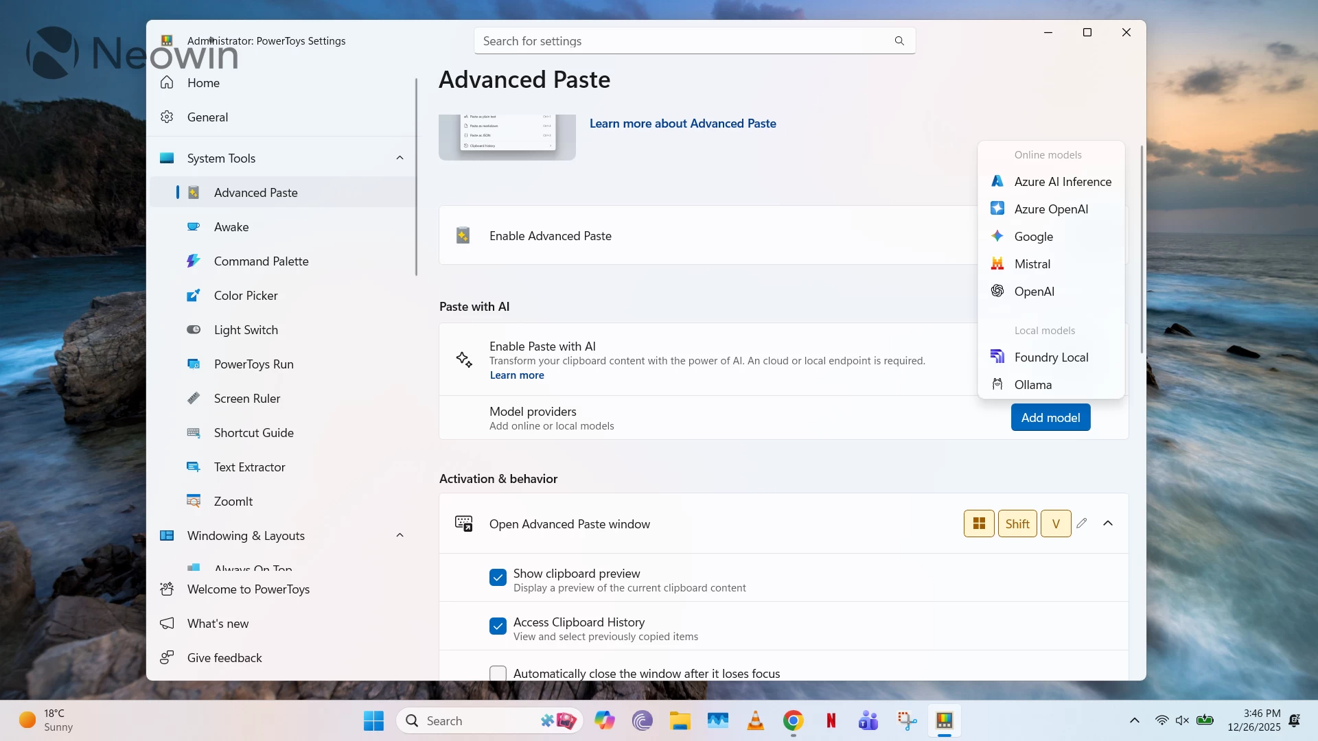Select the Advanced Paste sidebar item
Image resolution: width=1318 pixels, height=741 pixels.
pyautogui.click(x=281, y=193)
